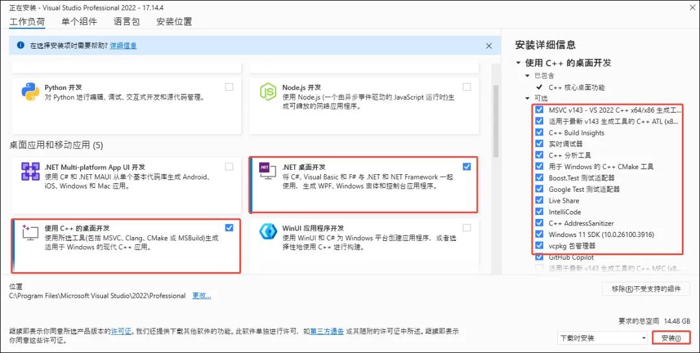Click the .NET Multi-platform App UI icon
The width and height of the screenshot is (700, 353).
[30, 172]
